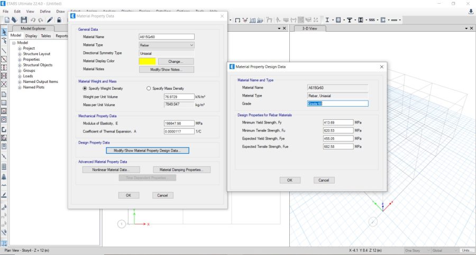This screenshot has height=255, width=476.
Task: Click the Change... color button
Action: pos(176,62)
